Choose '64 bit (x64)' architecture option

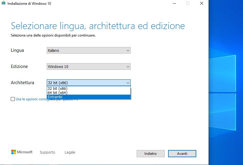coord(89,93)
